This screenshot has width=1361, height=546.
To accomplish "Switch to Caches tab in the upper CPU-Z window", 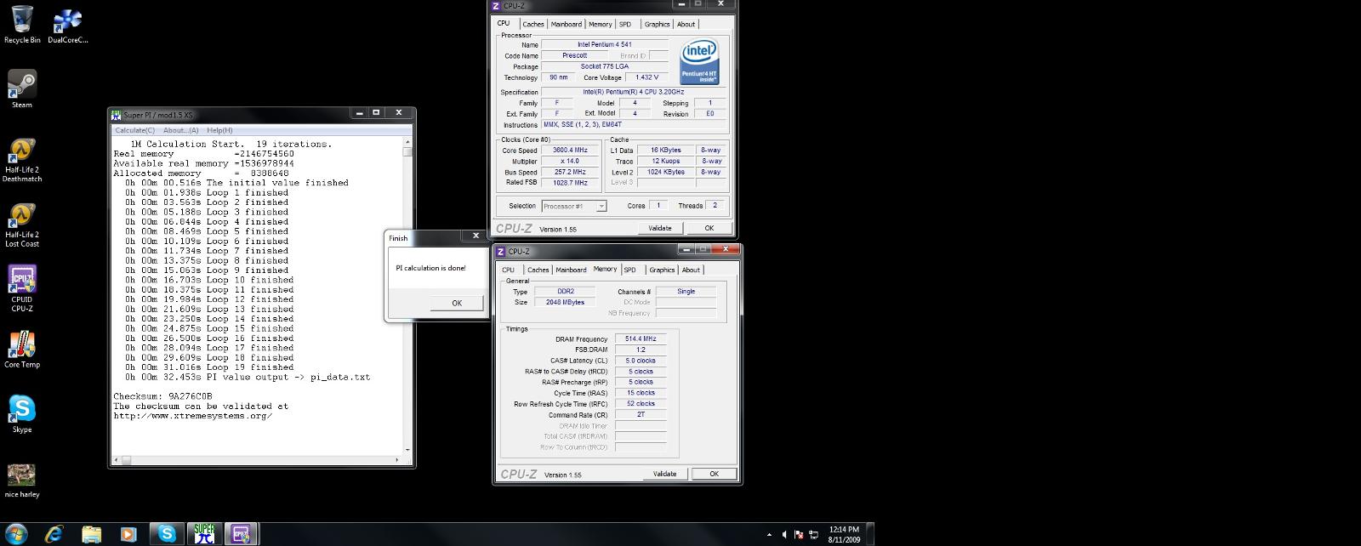I will point(533,24).
